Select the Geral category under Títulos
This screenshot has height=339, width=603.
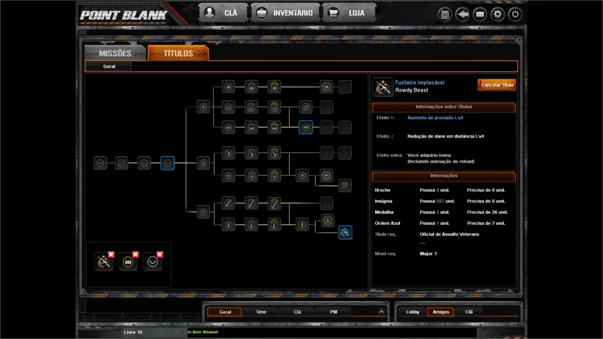pos(109,67)
